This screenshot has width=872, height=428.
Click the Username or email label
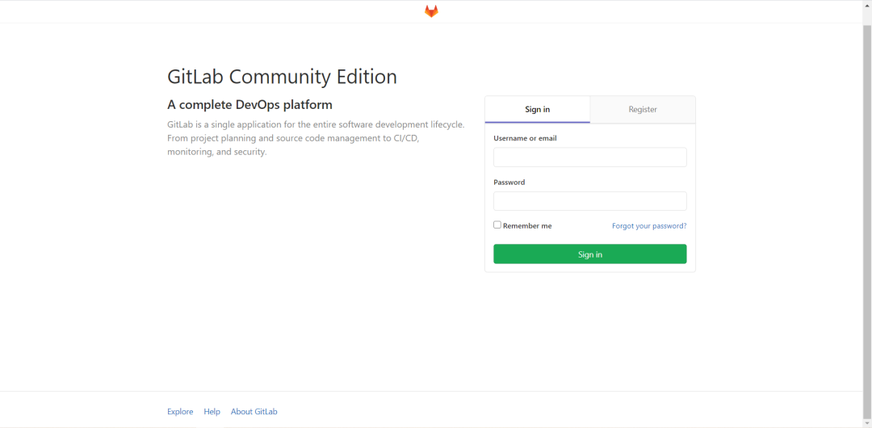click(x=525, y=138)
